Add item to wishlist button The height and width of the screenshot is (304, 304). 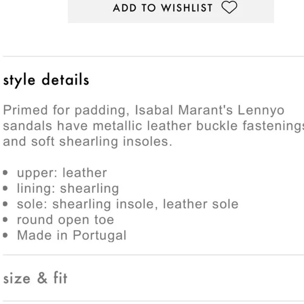click(x=171, y=11)
